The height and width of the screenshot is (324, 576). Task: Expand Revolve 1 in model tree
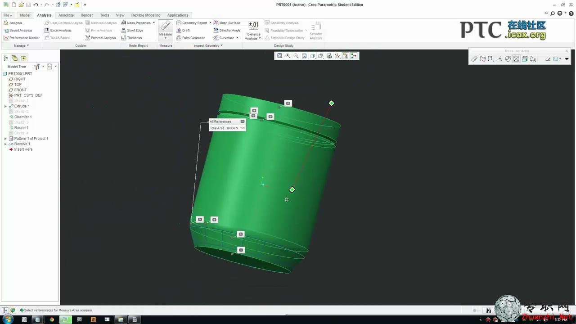(5, 144)
